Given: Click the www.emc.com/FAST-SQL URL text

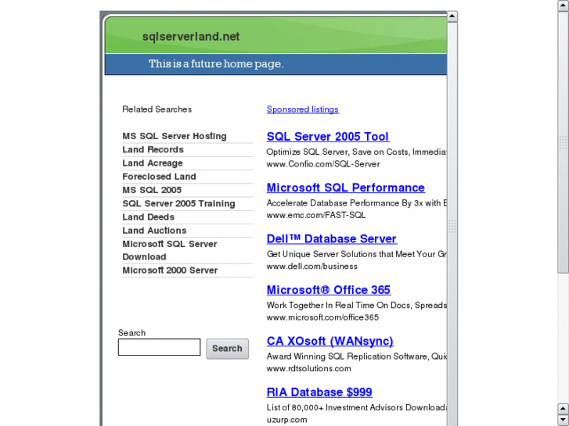Looking at the screenshot, I should (x=315, y=215).
